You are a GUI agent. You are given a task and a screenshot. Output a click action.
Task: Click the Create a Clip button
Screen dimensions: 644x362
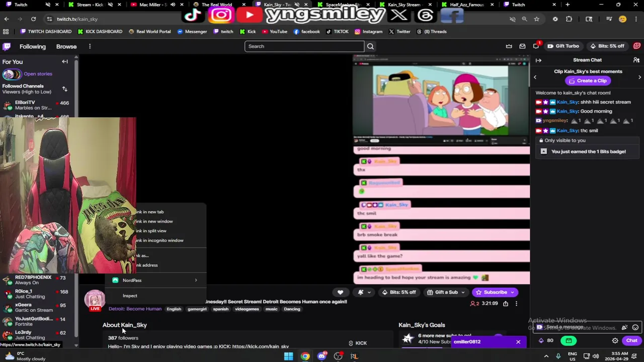(587, 80)
